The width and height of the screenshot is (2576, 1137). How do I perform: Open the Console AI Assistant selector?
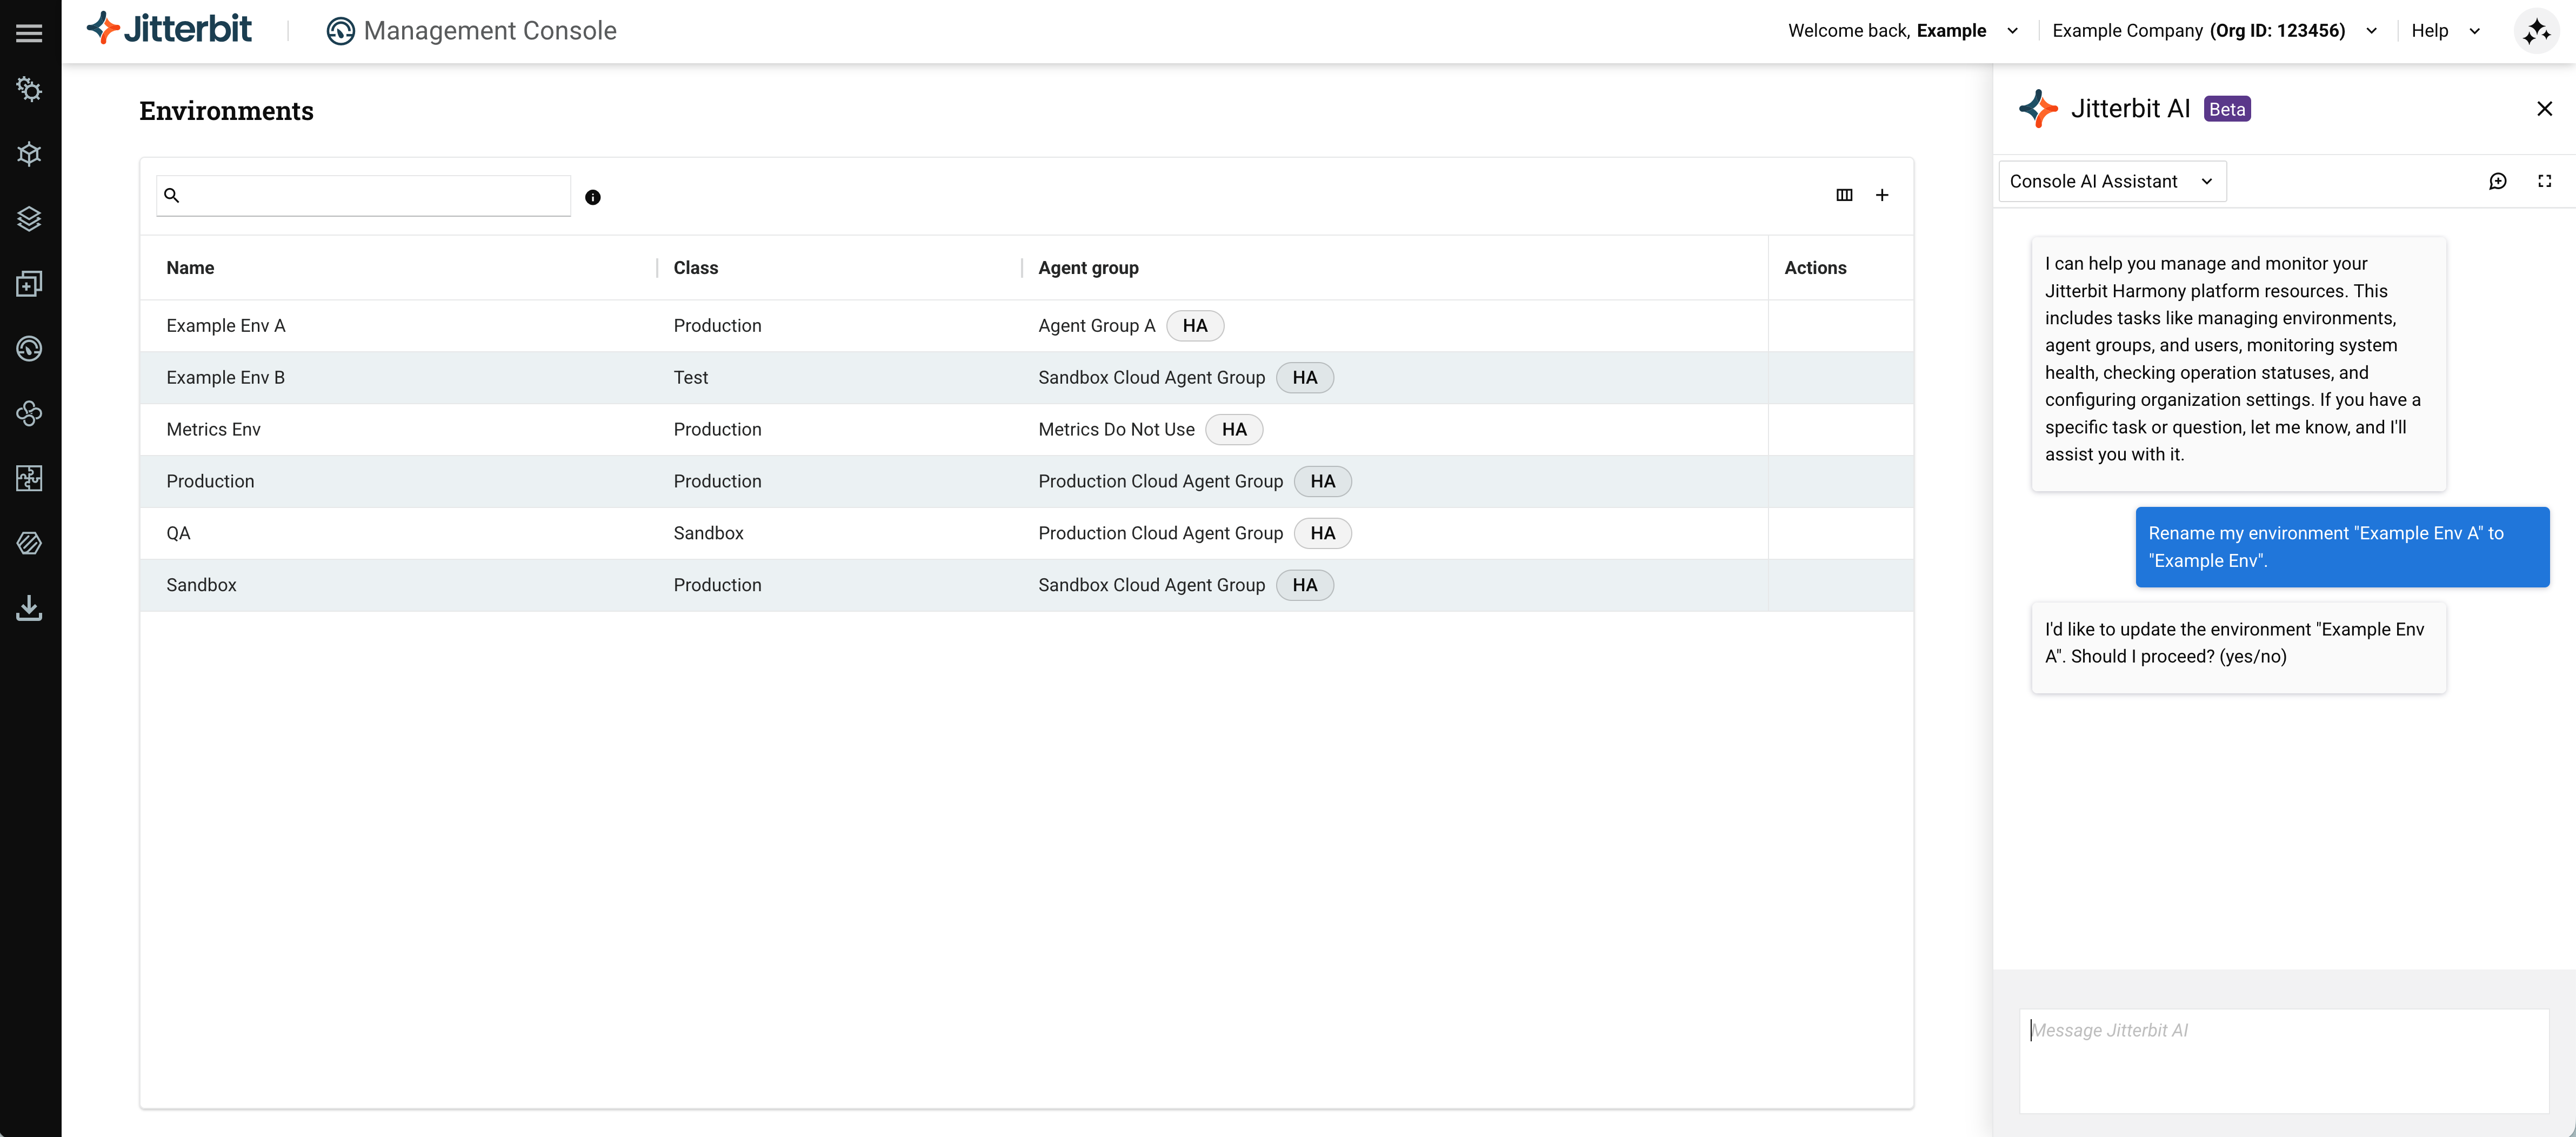coord(2112,181)
